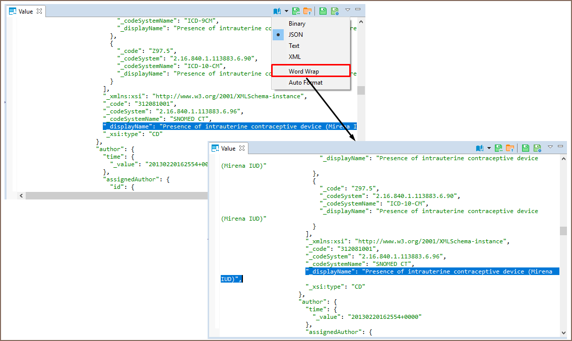Image resolution: width=572 pixels, height=341 pixels.
Task: Select the JSON format radio option
Action: tap(296, 35)
